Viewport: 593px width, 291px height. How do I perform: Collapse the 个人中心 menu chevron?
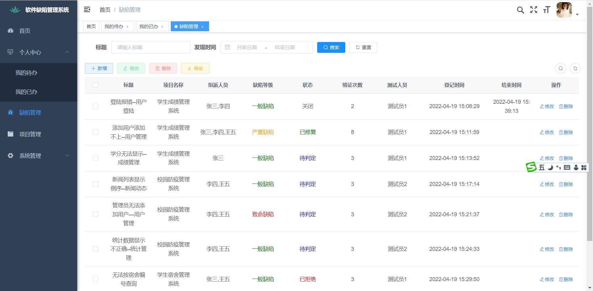[x=67, y=52]
